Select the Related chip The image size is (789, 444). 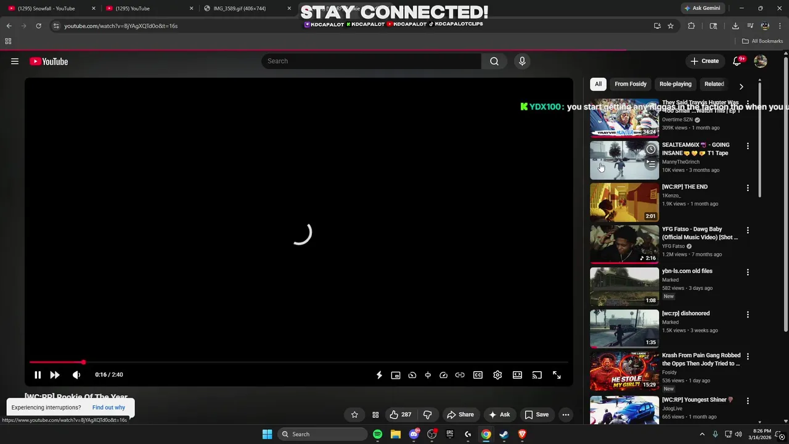click(714, 84)
